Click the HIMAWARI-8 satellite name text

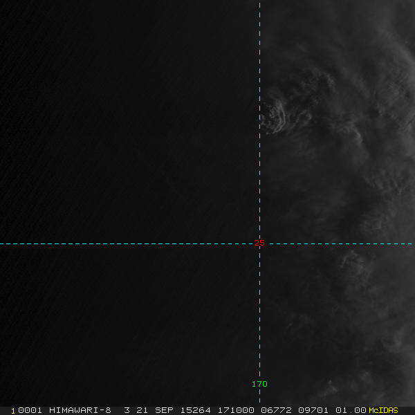[x=80, y=410]
